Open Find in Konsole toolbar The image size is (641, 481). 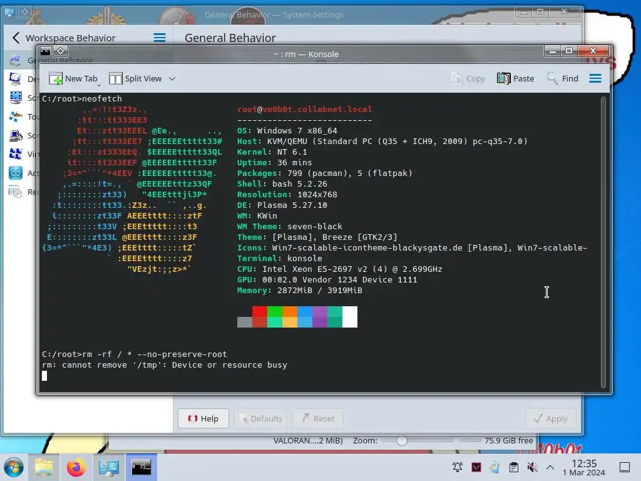click(x=562, y=78)
